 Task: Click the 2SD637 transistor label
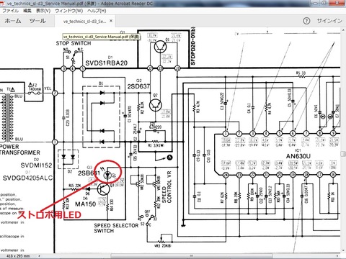click(x=138, y=86)
